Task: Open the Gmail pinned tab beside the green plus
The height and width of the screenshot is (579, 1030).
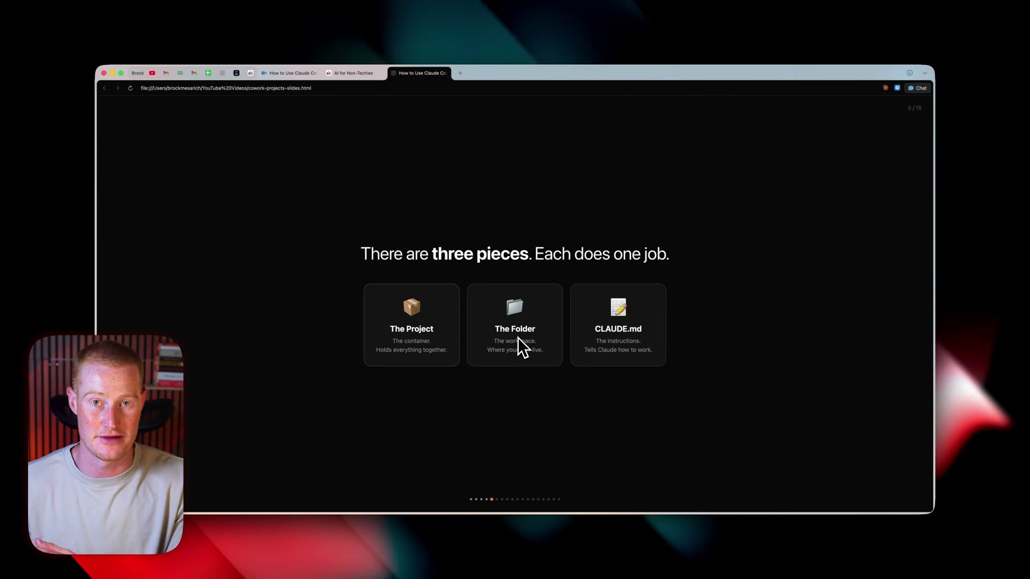Action: tap(194, 73)
